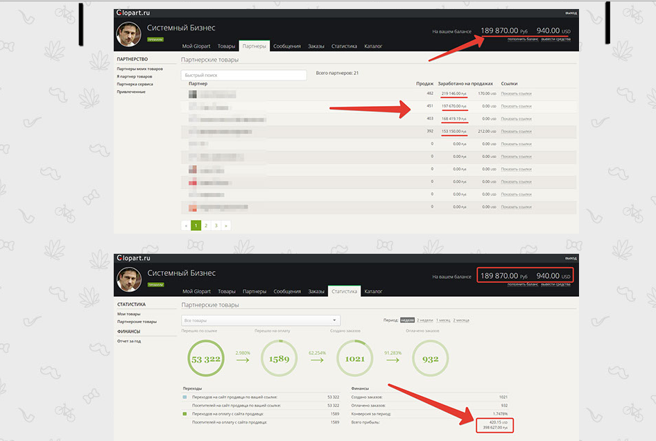Go to next page with » button
The height and width of the screenshot is (441, 656).
(x=226, y=225)
